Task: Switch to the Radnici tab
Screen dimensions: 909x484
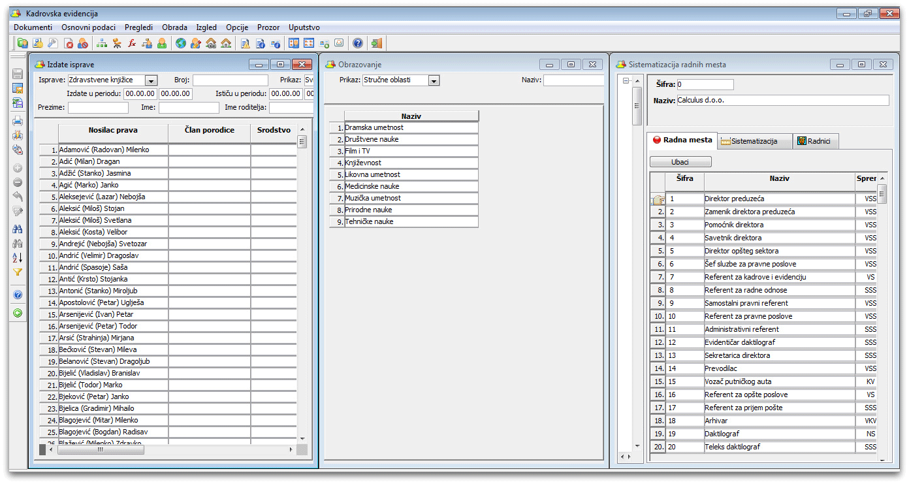Action: point(815,141)
